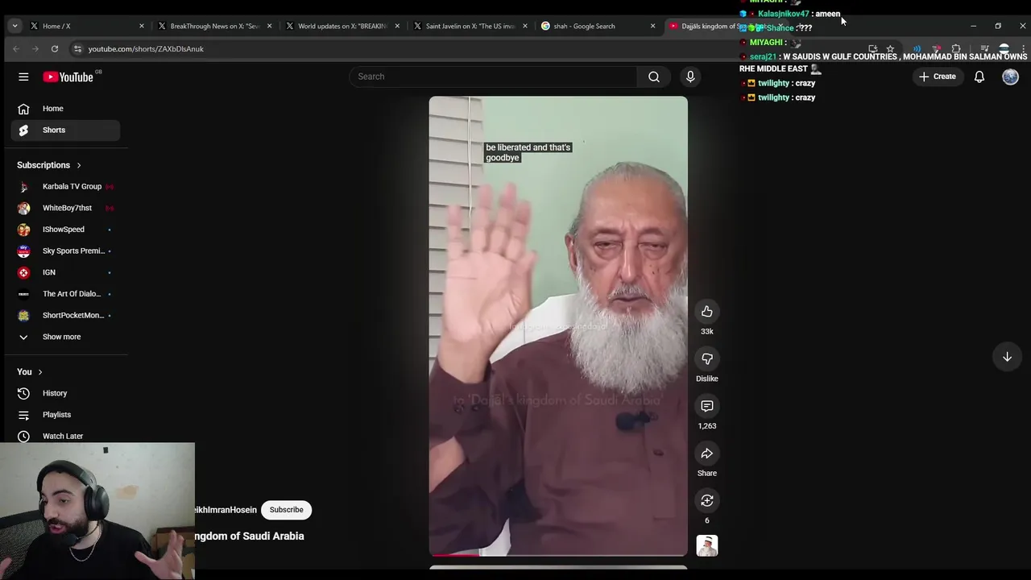The image size is (1031, 580).
Task: Open the comments showing 1,263
Action: pyautogui.click(x=707, y=406)
